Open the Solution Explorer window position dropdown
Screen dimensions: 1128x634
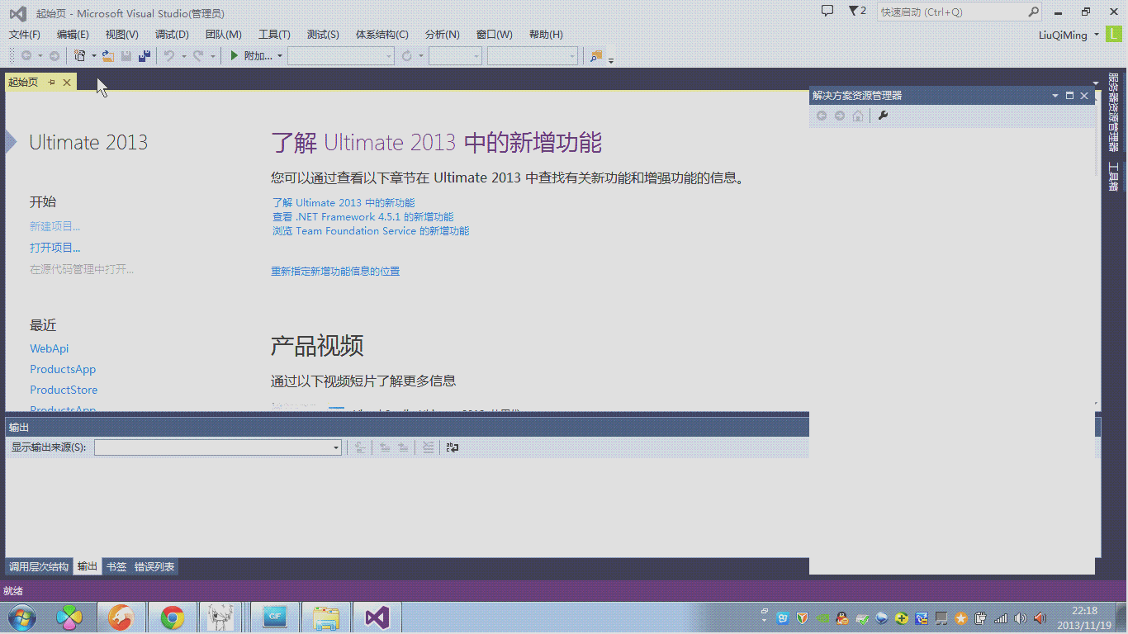[x=1055, y=96]
